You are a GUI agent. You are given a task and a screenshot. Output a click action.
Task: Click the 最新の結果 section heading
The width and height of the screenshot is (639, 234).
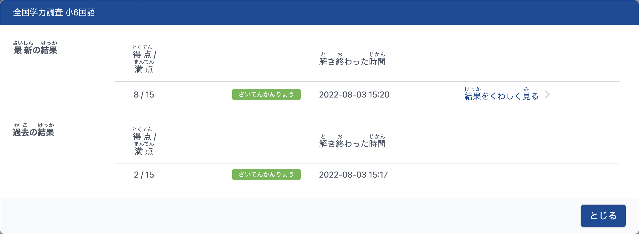click(x=35, y=48)
